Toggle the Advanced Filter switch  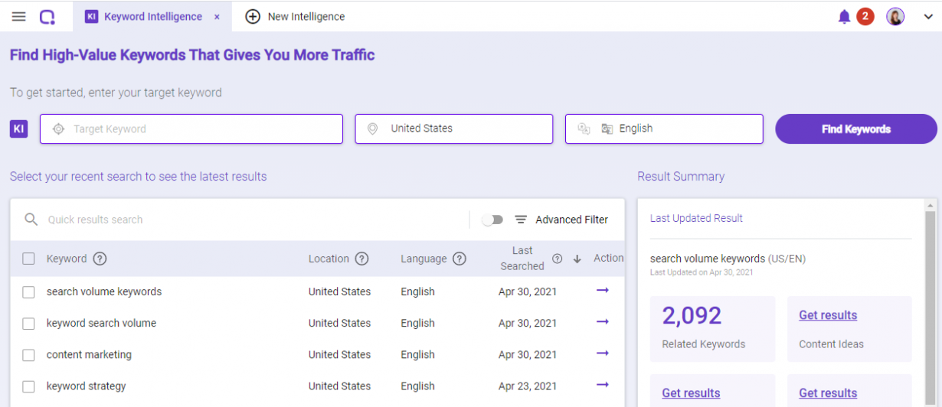click(492, 220)
